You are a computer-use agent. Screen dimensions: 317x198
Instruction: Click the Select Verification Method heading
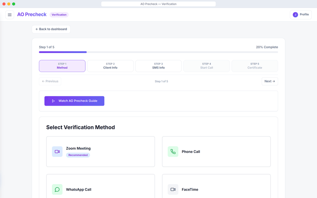(80, 127)
